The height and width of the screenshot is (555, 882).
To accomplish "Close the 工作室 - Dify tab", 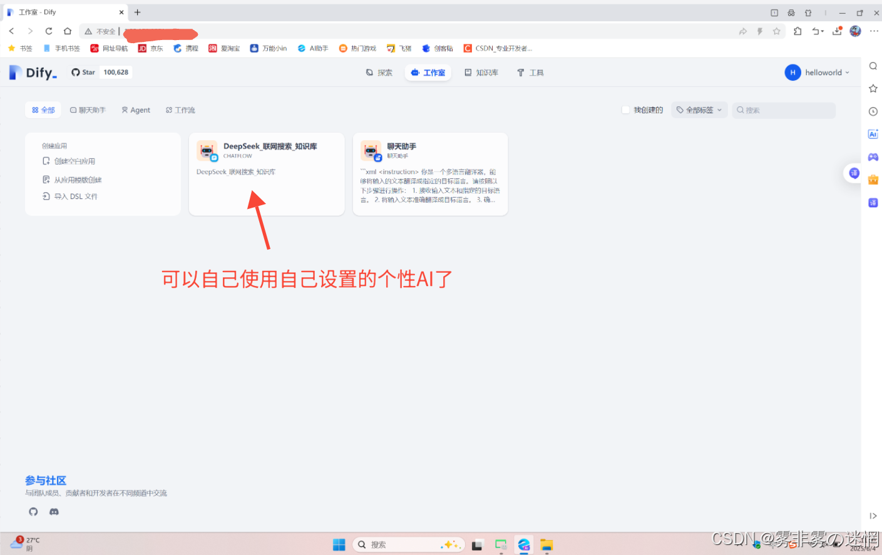I will (x=121, y=12).
